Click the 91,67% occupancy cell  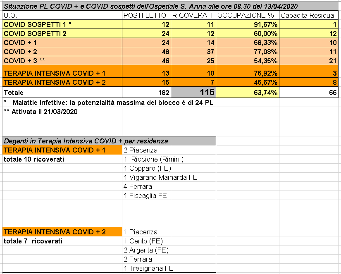point(247,24)
